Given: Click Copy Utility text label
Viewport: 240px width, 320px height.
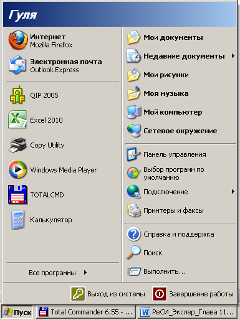Looking at the screenshot, I should [x=47, y=145].
